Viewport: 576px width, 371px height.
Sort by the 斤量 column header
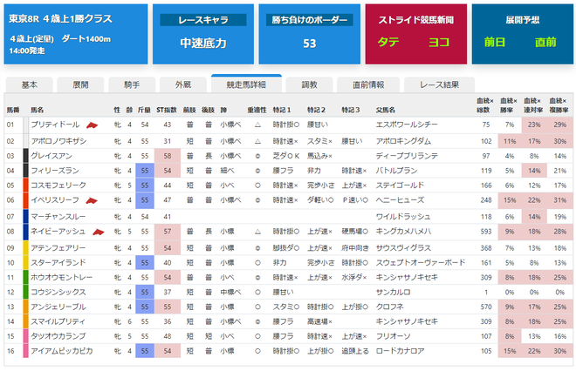[144, 110]
